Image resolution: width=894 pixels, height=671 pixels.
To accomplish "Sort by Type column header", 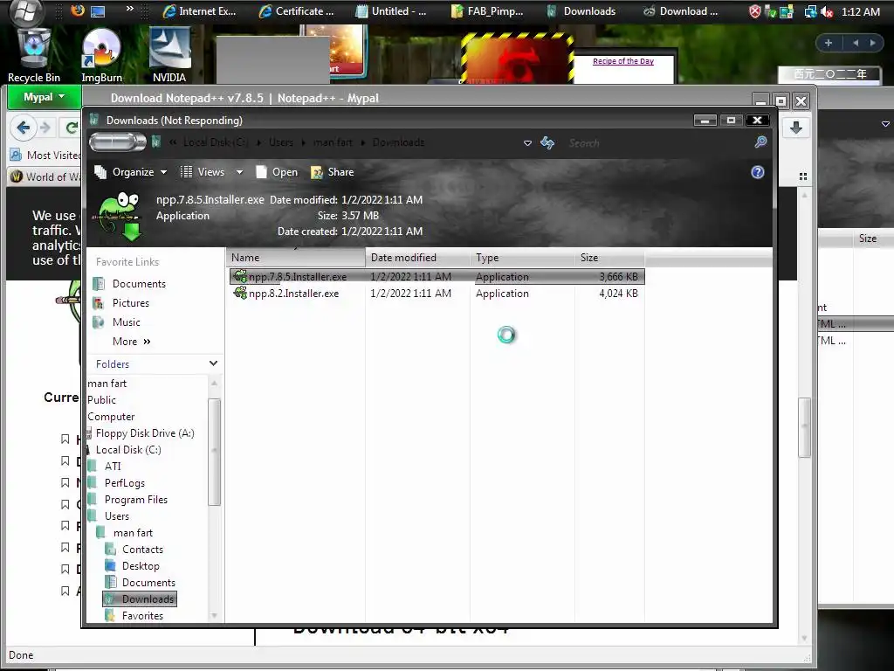I will coord(522,258).
